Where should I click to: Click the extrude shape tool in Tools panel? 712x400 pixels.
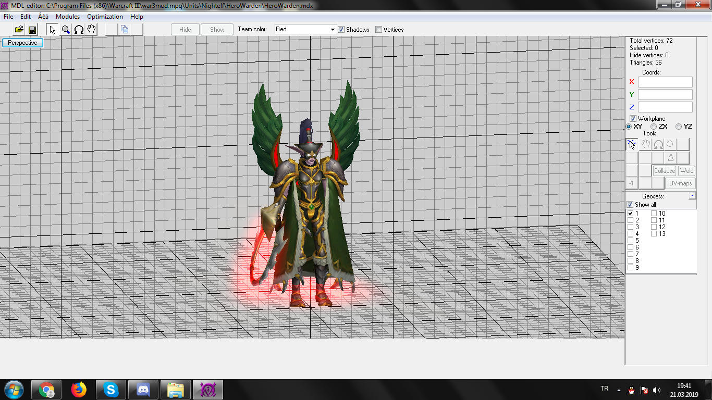coord(671,158)
